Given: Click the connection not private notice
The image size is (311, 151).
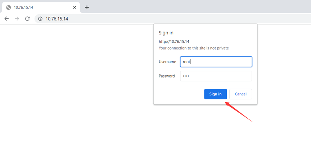Looking at the screenshot, I should pyautogui.click(x=194, y=48).
